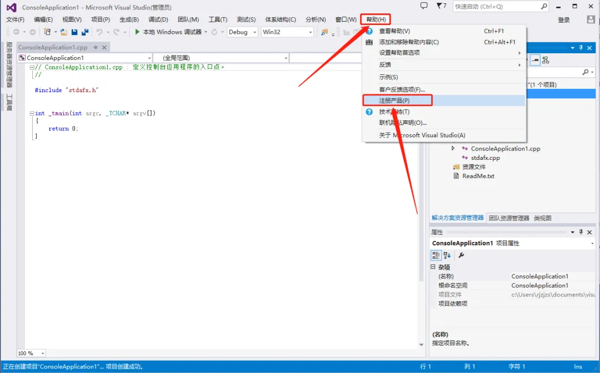This screenshot has width=600, height=373.
Task: Click the refresh icon beside debugger dropdown
Action: tap(214, 32)
